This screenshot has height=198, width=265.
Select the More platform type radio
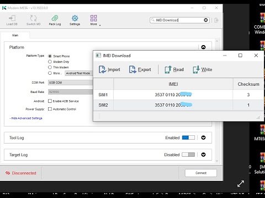50,73
